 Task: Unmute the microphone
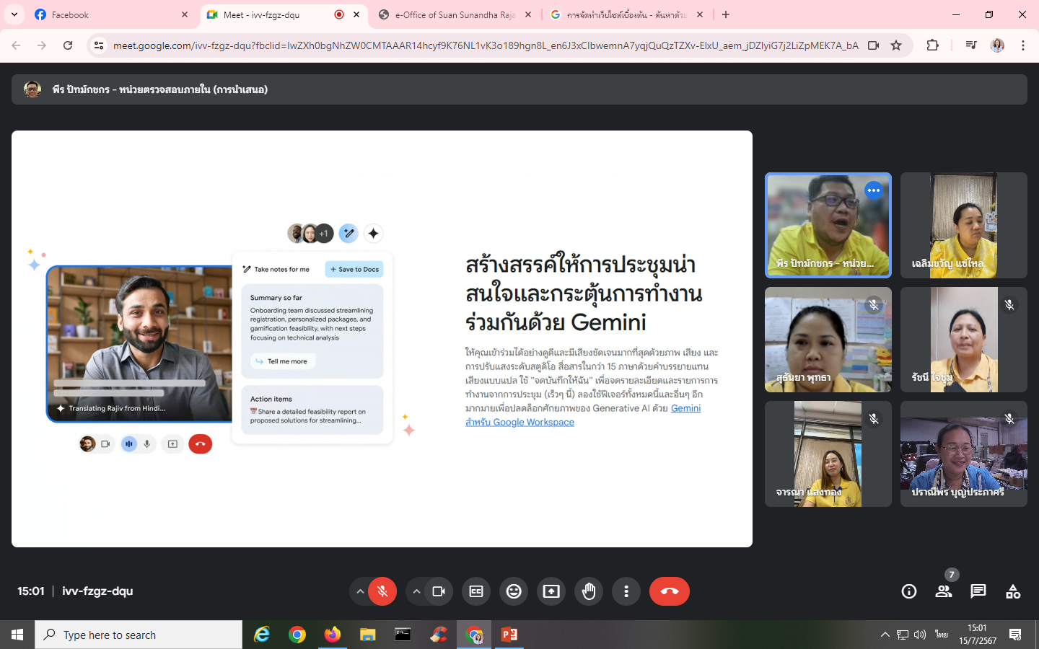click(382, 591)
